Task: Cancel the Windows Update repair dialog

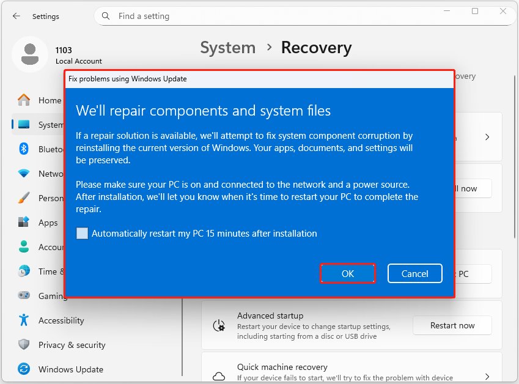Action: [x=414, y=273]
